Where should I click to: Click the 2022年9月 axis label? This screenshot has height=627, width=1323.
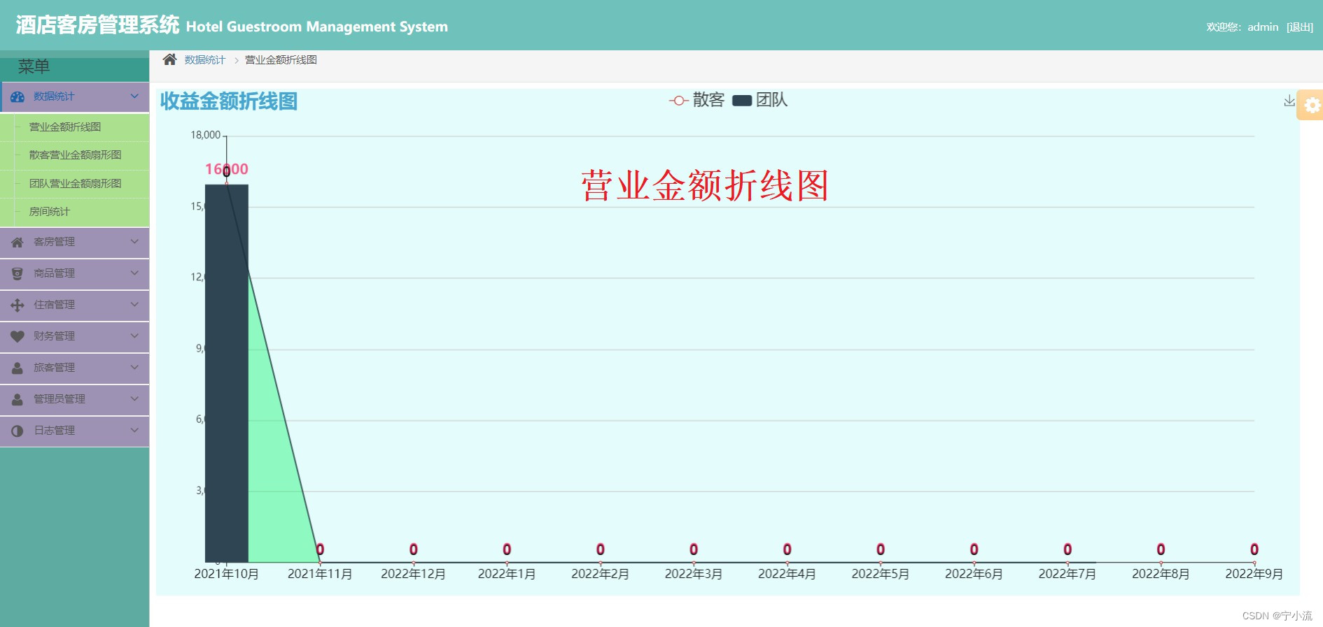coord(1254,574)
